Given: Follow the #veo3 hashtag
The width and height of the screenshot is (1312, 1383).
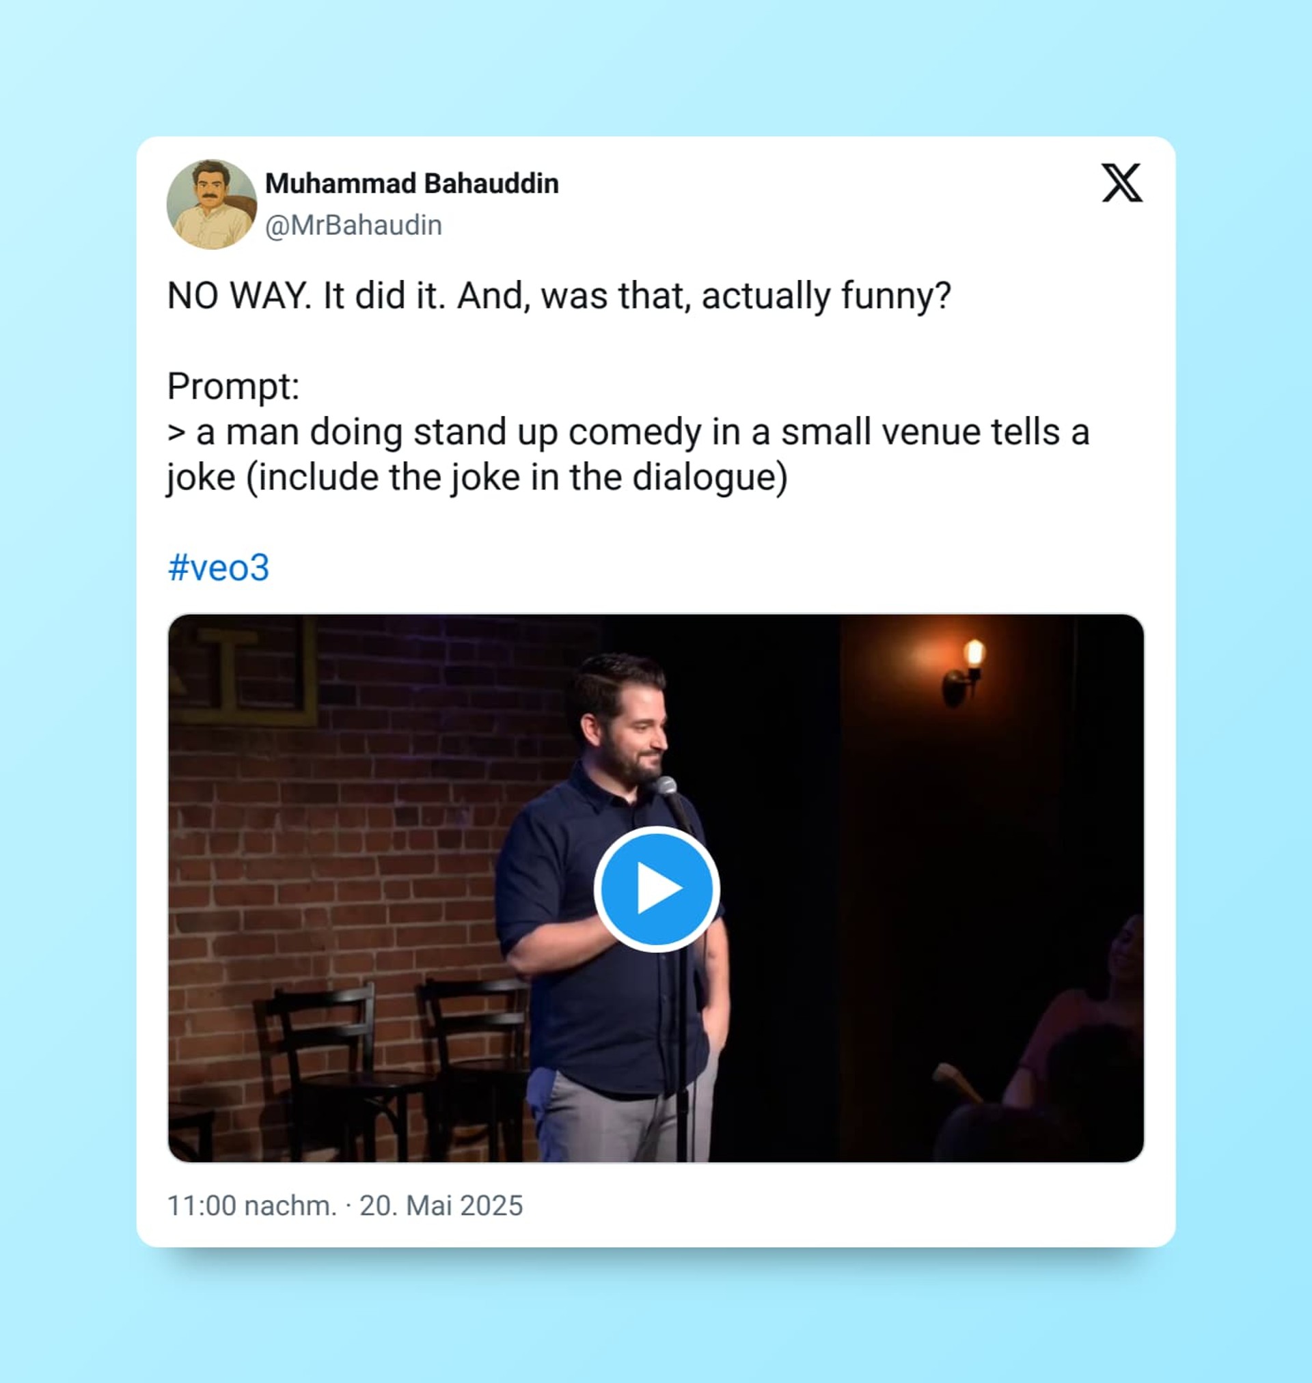Looking at the screenshot, I should click(218, 567).
